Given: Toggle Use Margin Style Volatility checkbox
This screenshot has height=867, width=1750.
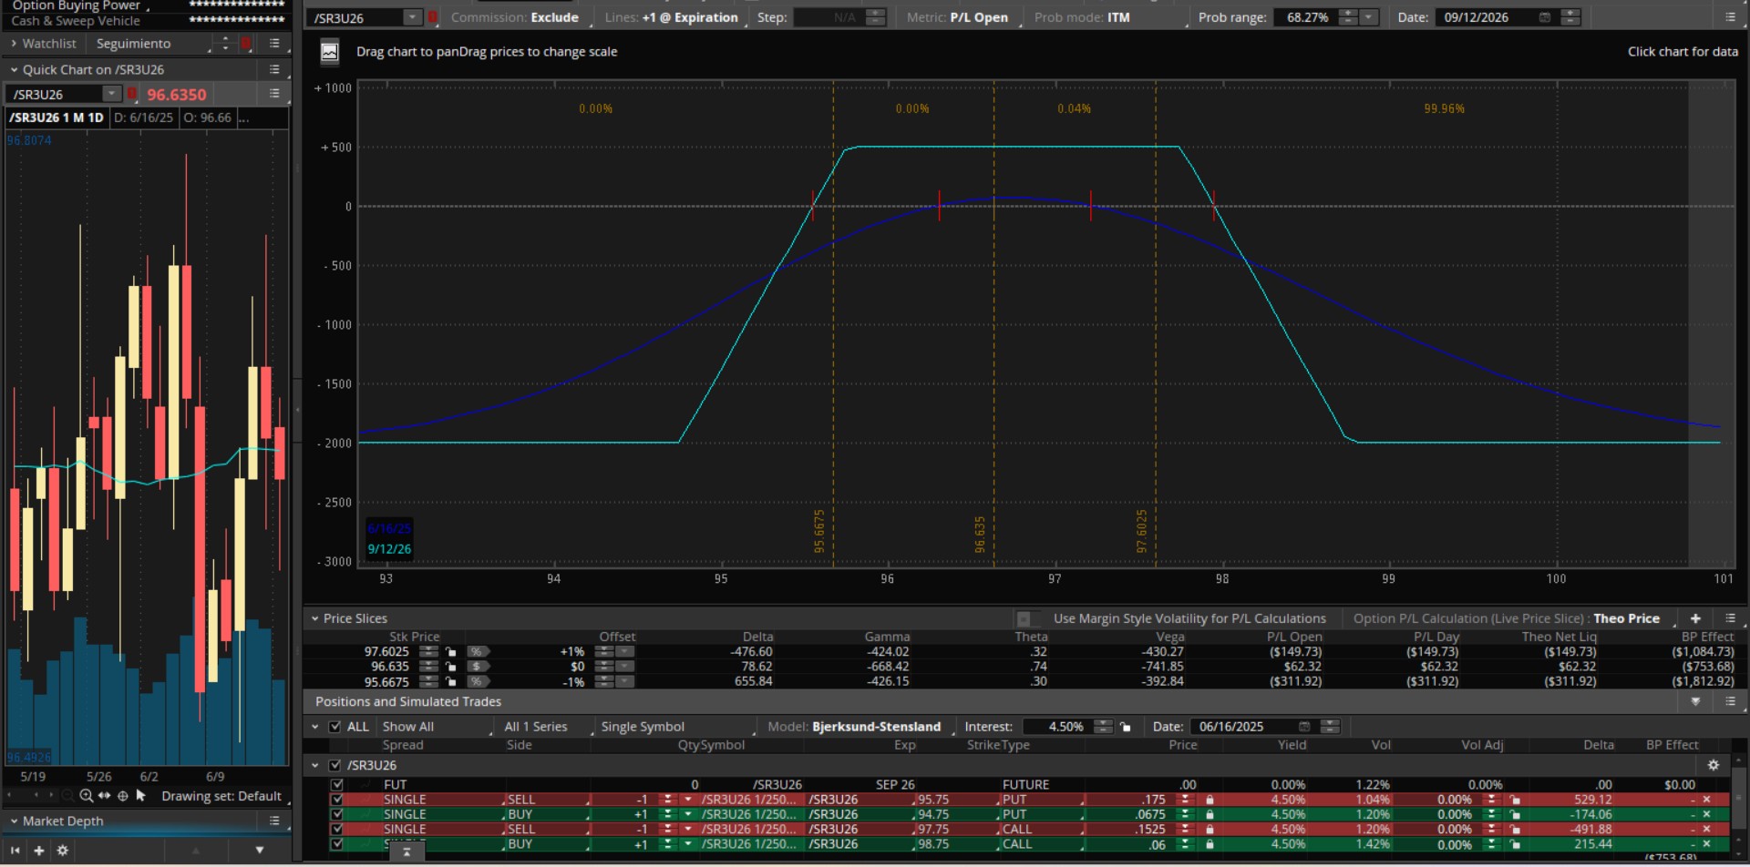Looking at the screenshot, I should 1024,619.
